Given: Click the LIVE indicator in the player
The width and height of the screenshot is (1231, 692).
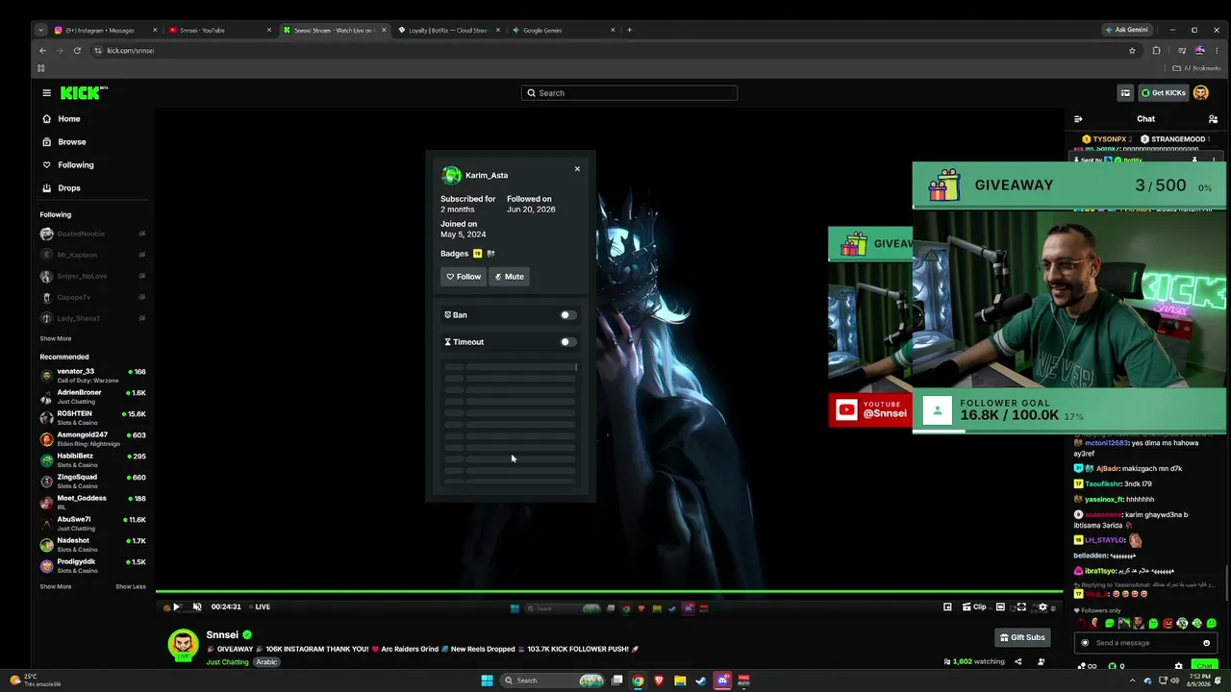Looking at the screenshot, I should 260,607.
